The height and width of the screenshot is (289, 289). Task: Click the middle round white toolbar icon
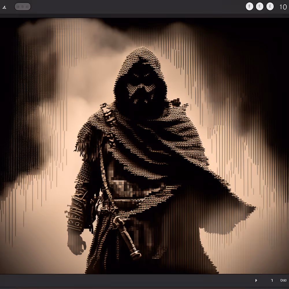[x=260, y=7]
